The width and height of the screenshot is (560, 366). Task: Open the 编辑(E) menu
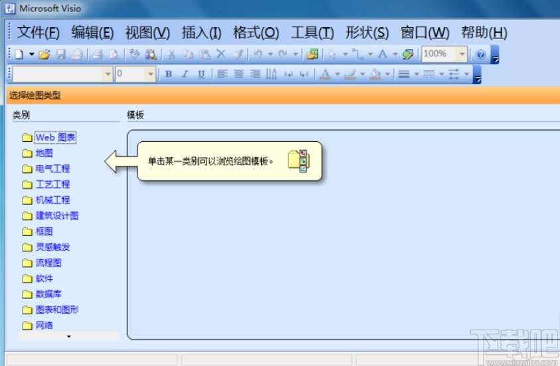[92, 32]
